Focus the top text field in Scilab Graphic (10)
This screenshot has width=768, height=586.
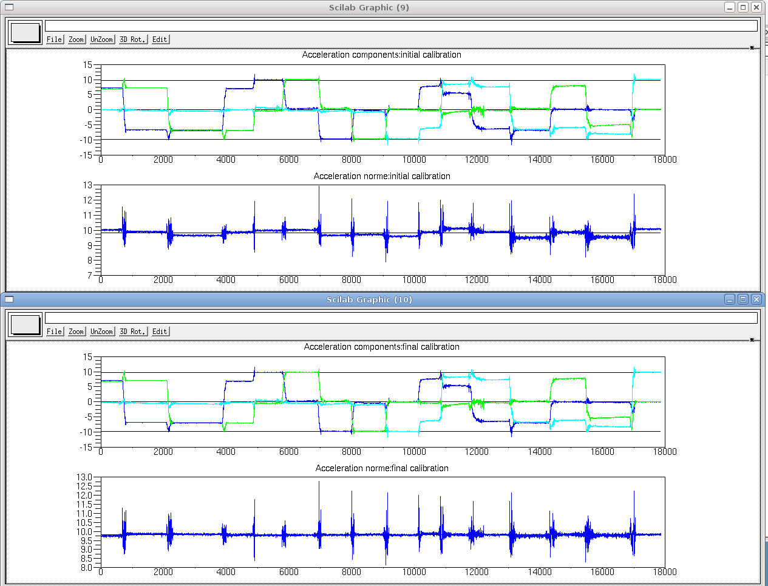click(401, 318)
